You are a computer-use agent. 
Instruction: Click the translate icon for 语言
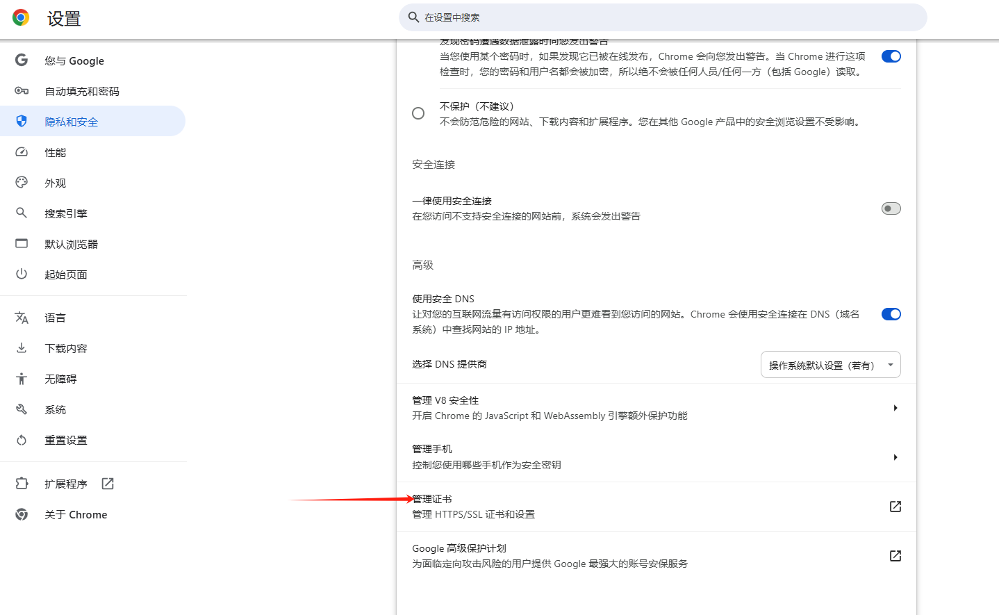click(x=22, y=318)
